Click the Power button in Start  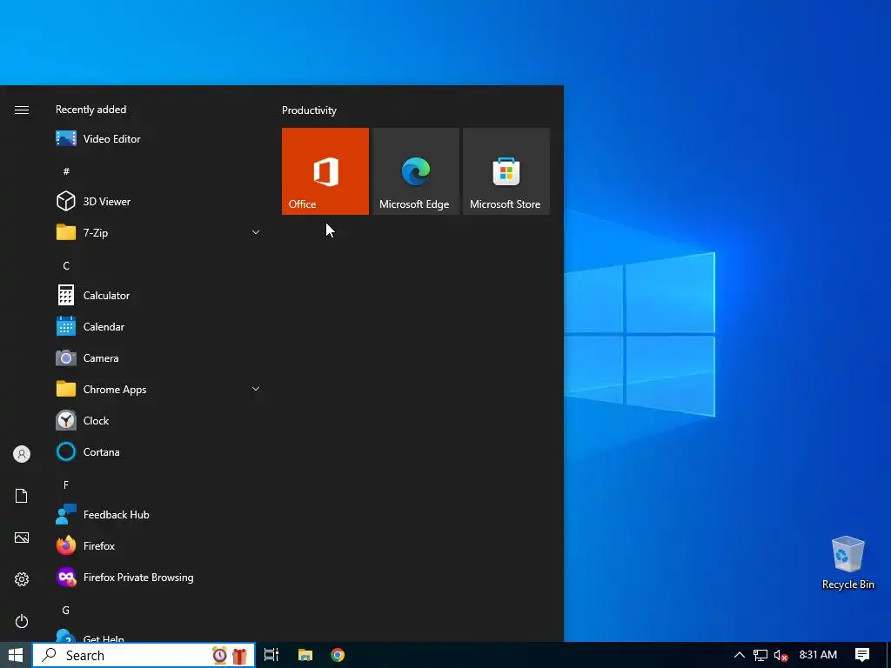pyautogui.click(x=22, y=621)
